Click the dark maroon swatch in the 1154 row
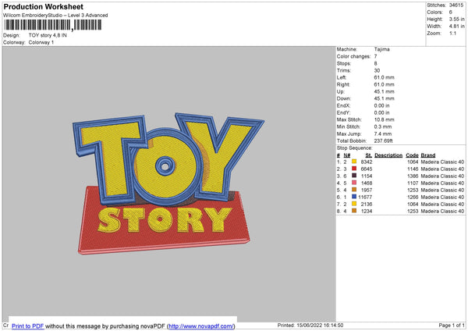Image resolution: width=468 pixels, height=331 pixels. pyautogui.click(x=354, y=176)
